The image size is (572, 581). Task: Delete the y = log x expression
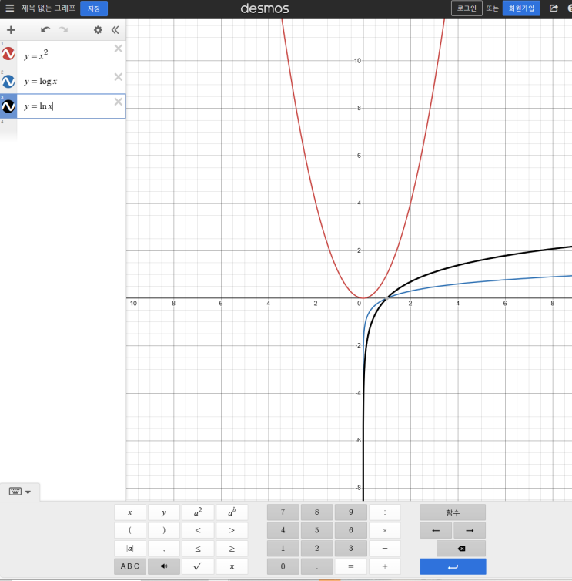[118, 76]
